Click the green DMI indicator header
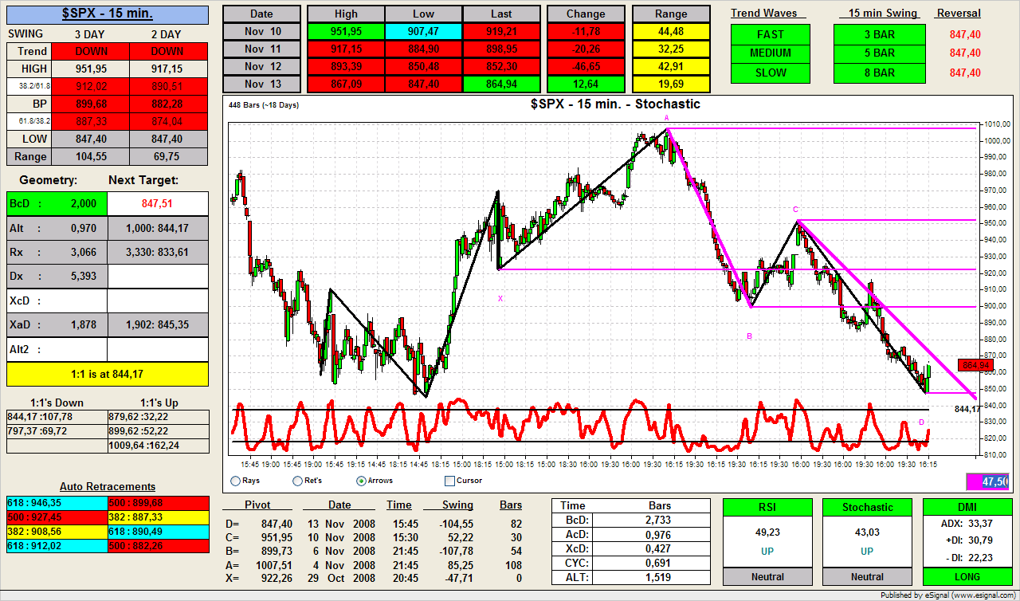1020x601 pixels. [x=967, y=507]
